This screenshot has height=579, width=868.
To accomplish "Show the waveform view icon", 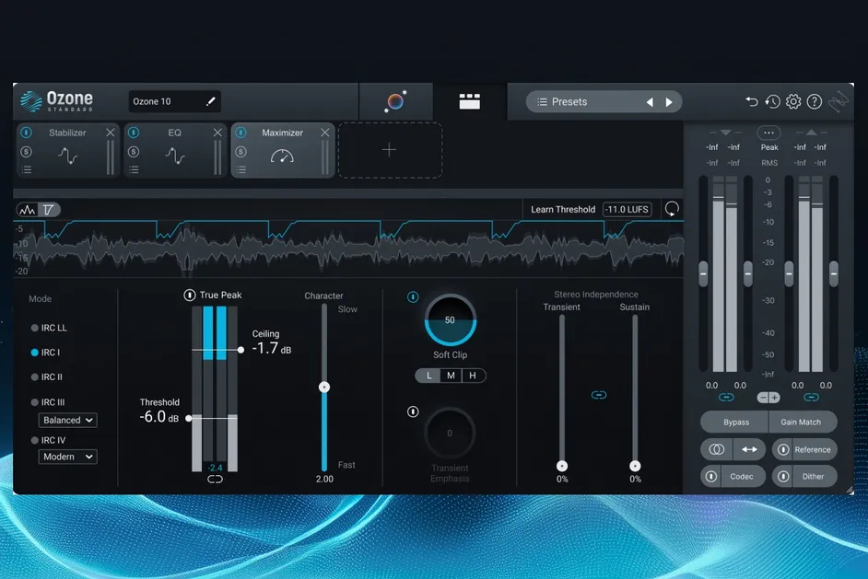I will [x=27, y=210].
